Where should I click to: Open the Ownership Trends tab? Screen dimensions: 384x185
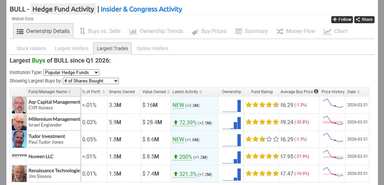pyautogui.click(x=156, y=31)
